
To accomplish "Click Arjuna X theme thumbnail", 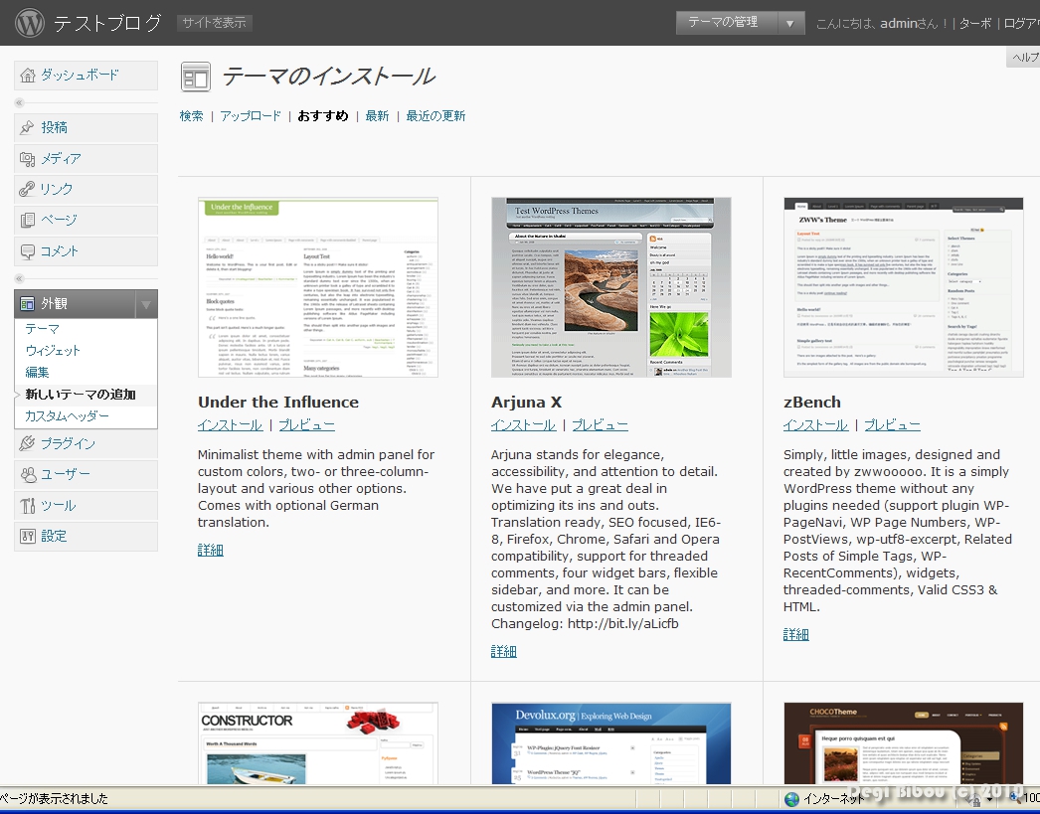I will (610, 287).
